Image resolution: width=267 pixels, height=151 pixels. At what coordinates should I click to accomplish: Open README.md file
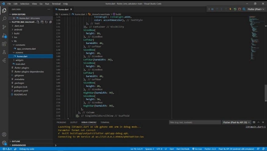tap(20, 95)
